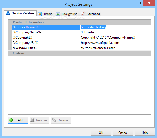
Task: Switch to the Theme tab
Action: pos(45,14)
